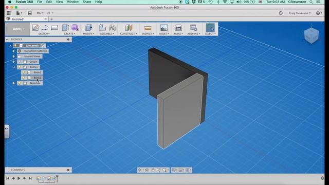Activate the Select tool icon
The width and height of the screenshot is (329, 185).
[x=210, y=28]
